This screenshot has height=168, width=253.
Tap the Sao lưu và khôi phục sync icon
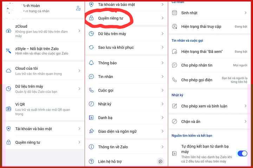[x=91, y=47]
